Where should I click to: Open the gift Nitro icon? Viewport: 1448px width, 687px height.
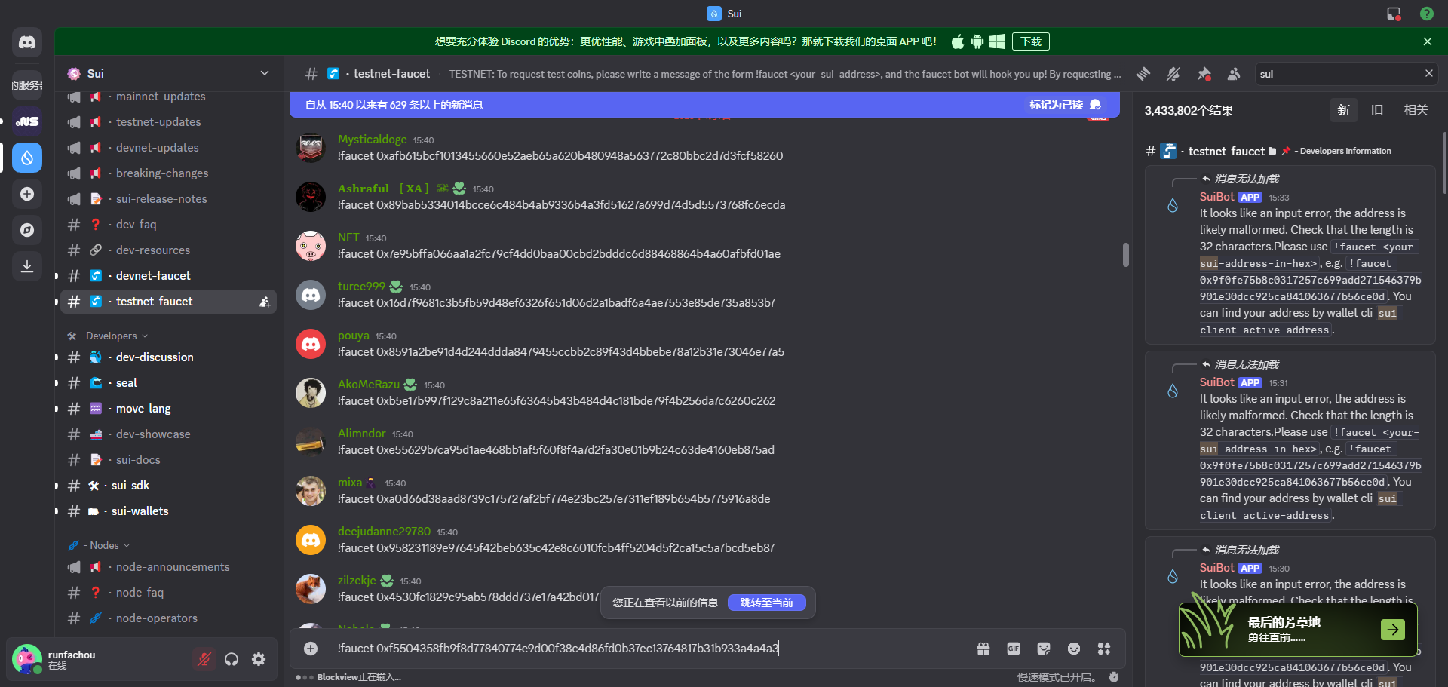[983, 649]
